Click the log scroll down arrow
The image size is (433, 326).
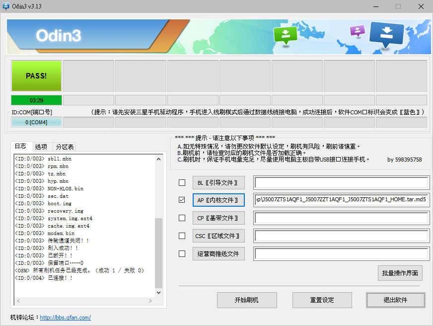(x=158, y=293)
